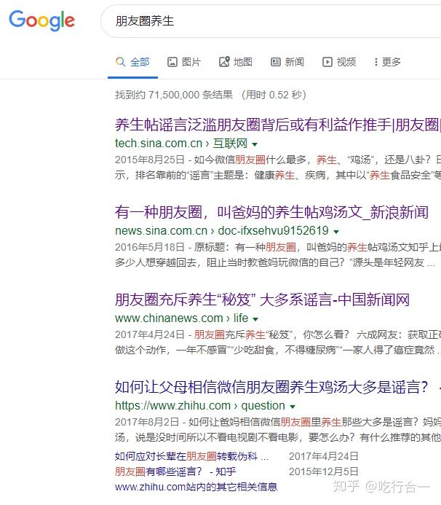This screenshot has width=441, height=505.
Task: Switch to the 图片 tab
Action: [184, 62]
